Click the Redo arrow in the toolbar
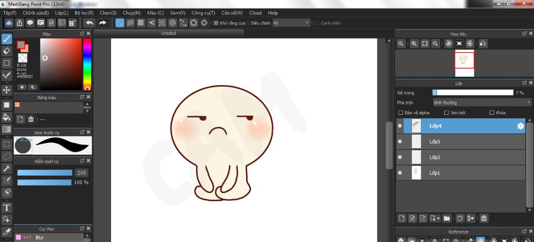Viewport: 534px width, 242px height. pos(102,23)
